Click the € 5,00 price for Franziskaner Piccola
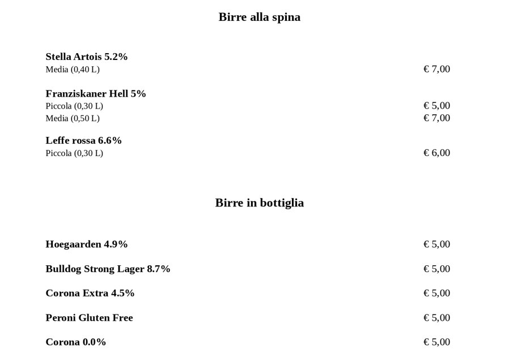The height and width of the screenshot is (358, 522). tap(436, 106)
